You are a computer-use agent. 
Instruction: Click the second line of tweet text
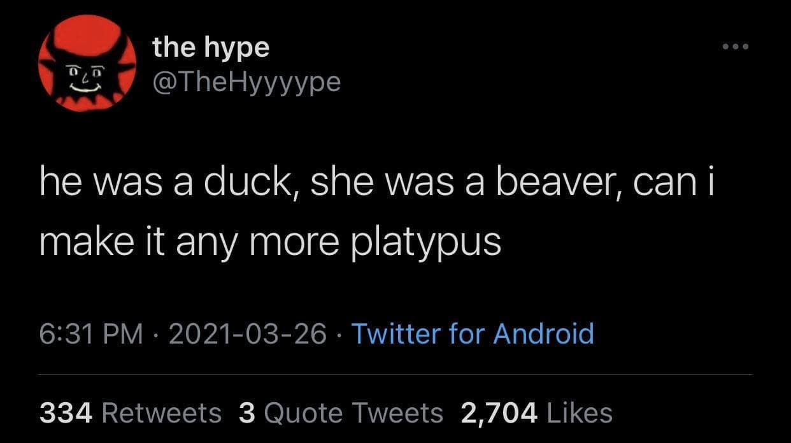pos(270,243)
